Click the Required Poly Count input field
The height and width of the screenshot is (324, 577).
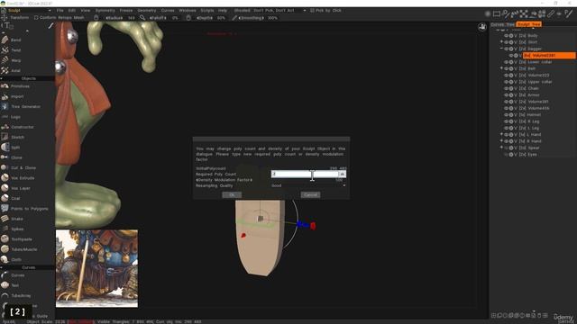[305, 174]
